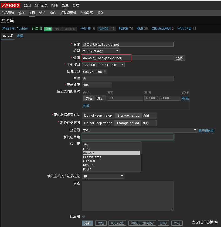Open 关联项事件 submenu
The image size is (221, 227).
pos(68,13)
